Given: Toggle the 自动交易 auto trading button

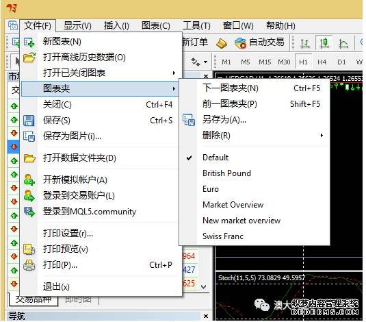Looking at the screenshot, I should click(259, 42).
